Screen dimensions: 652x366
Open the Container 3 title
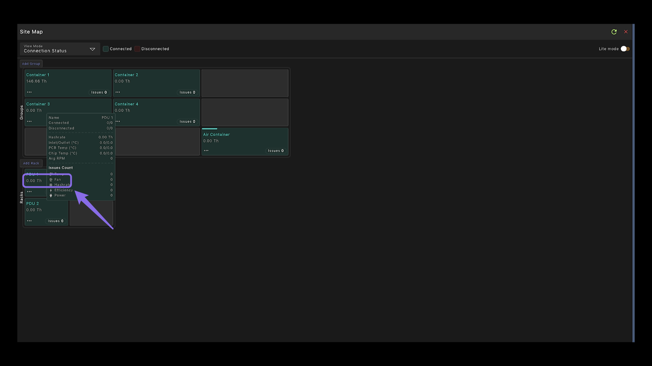coord(38,104)
